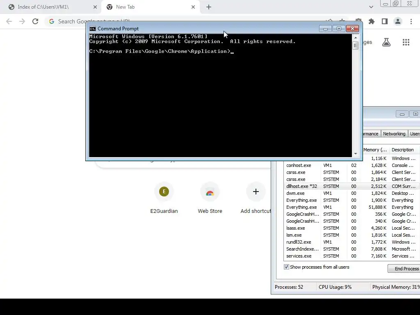
Task: Open the Chrome Labs flask icon
Action: [386, 42]
